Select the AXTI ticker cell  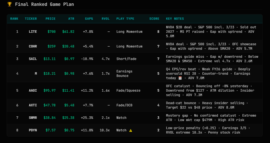(x=33, y=105)
